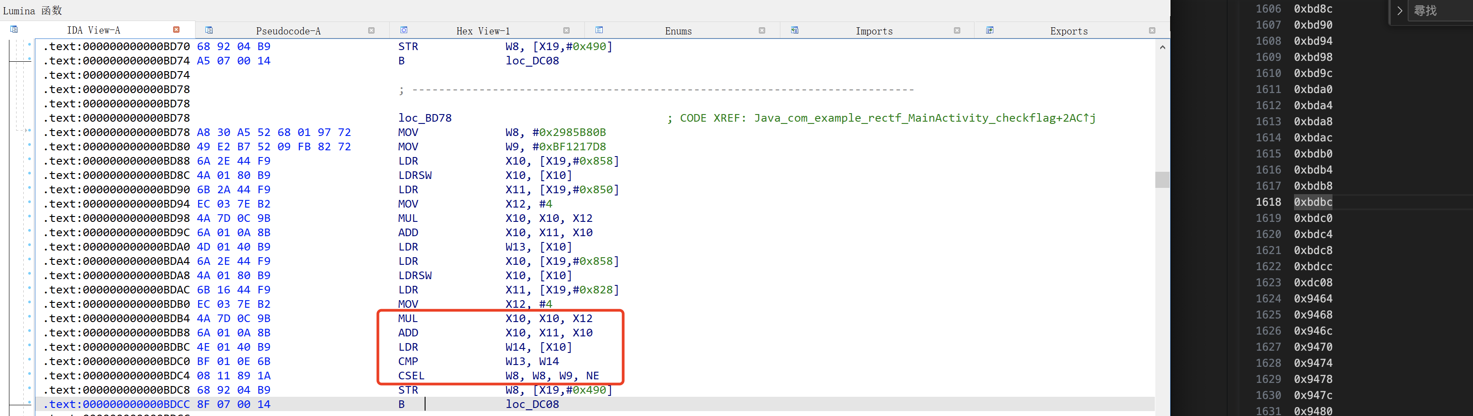Close the Hex View-1 tab
The height and width of the screenshot is (416, 1473).
[566, 30]
